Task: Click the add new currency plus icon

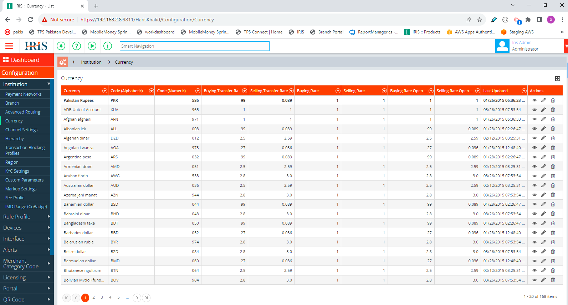Action: 558,79
